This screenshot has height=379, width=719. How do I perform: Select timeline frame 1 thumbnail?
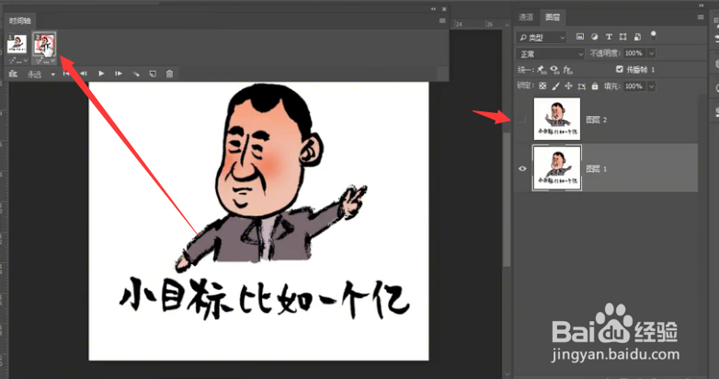tap(17, 44)
